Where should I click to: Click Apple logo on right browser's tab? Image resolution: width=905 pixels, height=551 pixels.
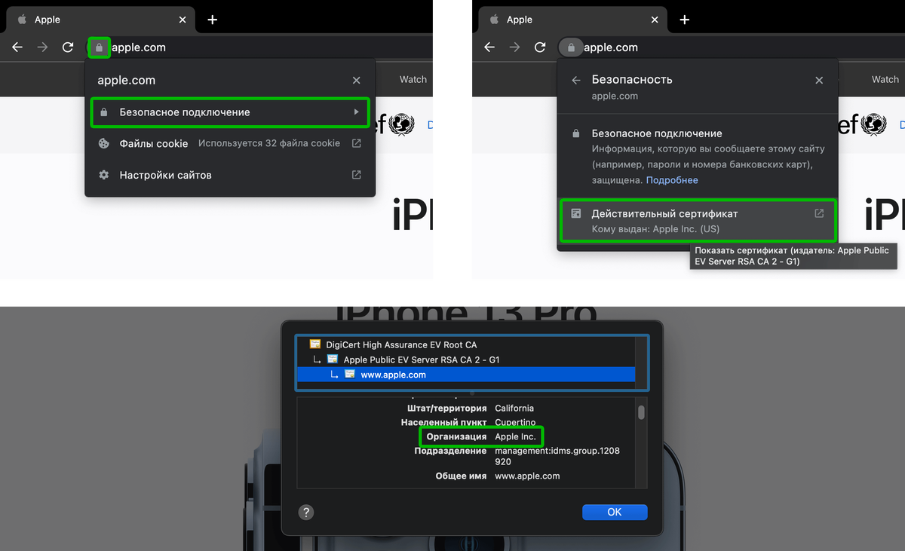click(494, 20)
